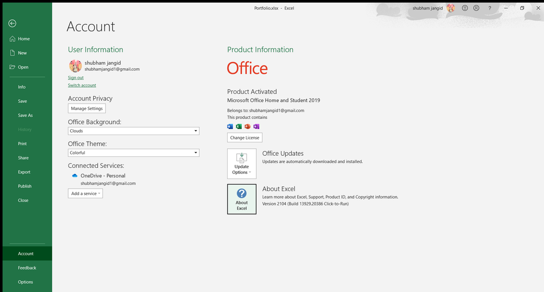Select Export in the sidebar
The width and height of the screenshot is (544, 292).
click(27, 172)
